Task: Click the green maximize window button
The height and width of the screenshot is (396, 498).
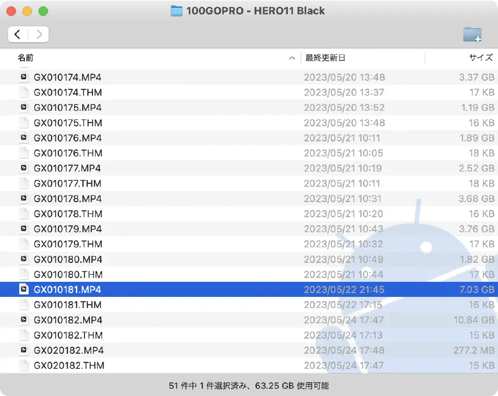Action: pyautogui.click(x=43, y=11)
